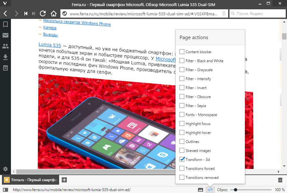Click the Page actions heading

194,38
